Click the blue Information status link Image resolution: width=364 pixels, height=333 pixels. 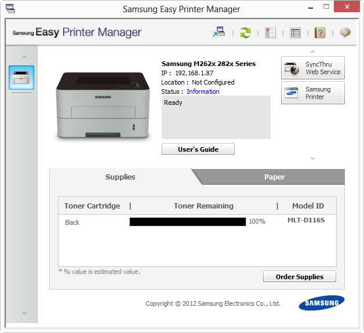pyautogui.click(x=203, y=92)
